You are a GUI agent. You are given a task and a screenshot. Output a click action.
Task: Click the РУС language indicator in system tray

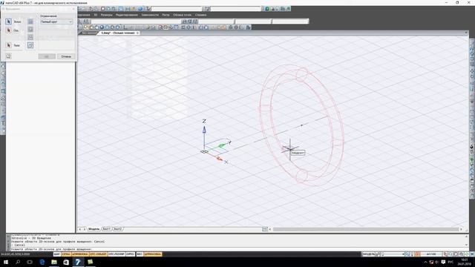coord(451,262)
